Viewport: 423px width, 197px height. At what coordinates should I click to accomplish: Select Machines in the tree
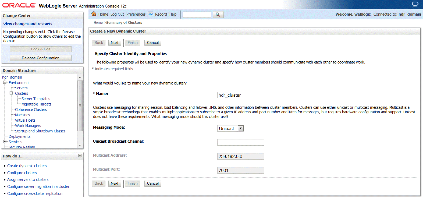coord(22,115)
